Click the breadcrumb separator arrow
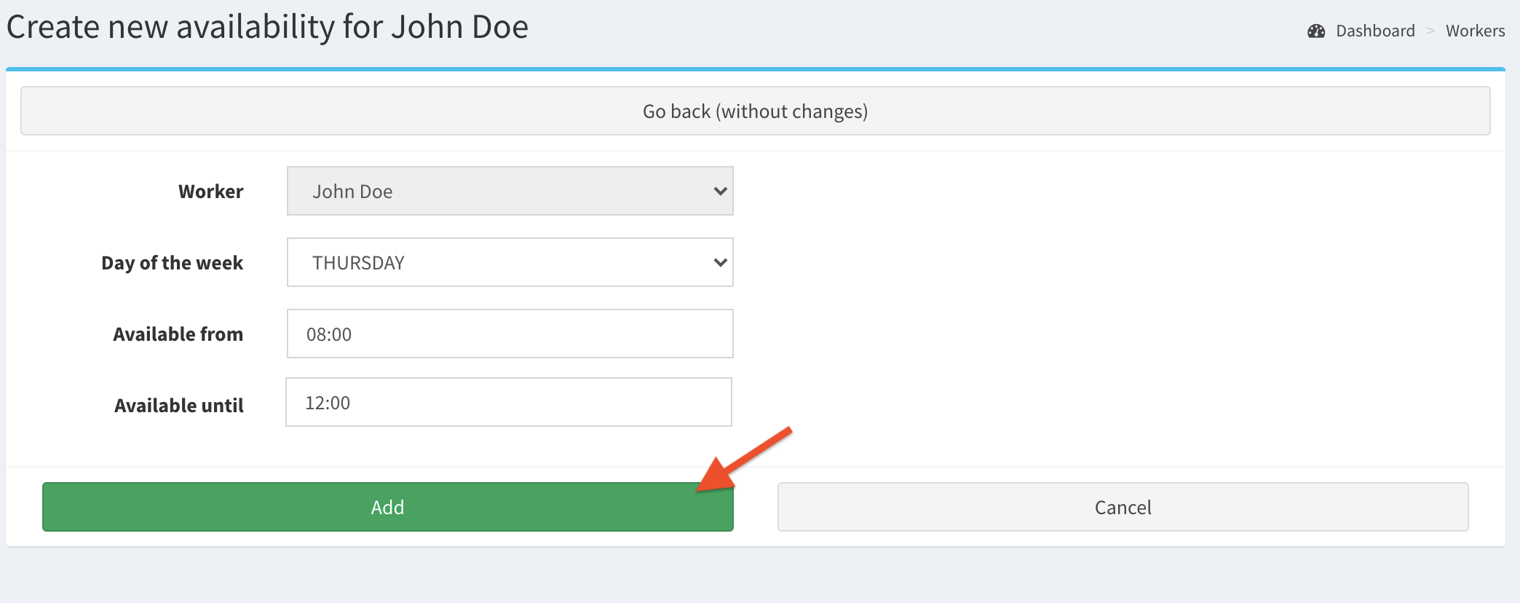 pyautogui.click(x=1430, y=31)
